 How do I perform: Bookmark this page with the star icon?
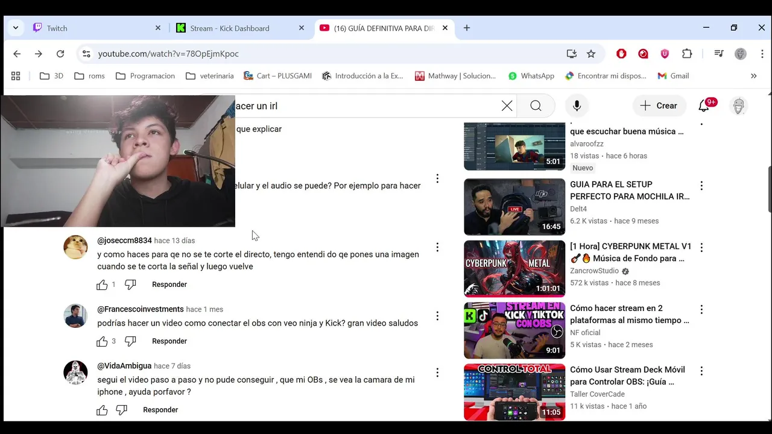pyautogui.click(x=591, y=54)
